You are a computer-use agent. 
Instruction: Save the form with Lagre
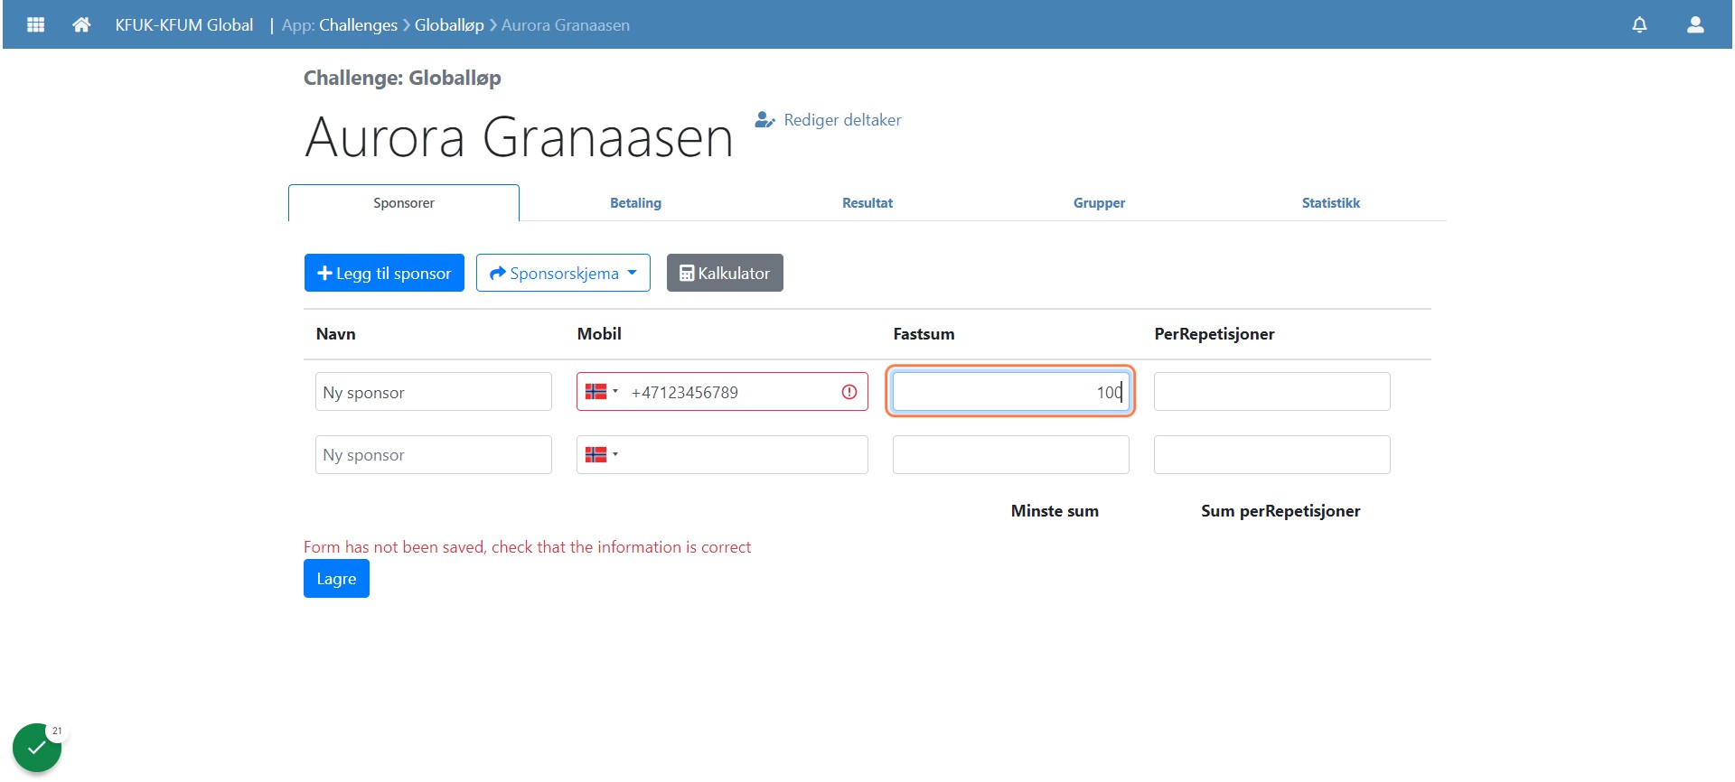[x=336, y=579]
